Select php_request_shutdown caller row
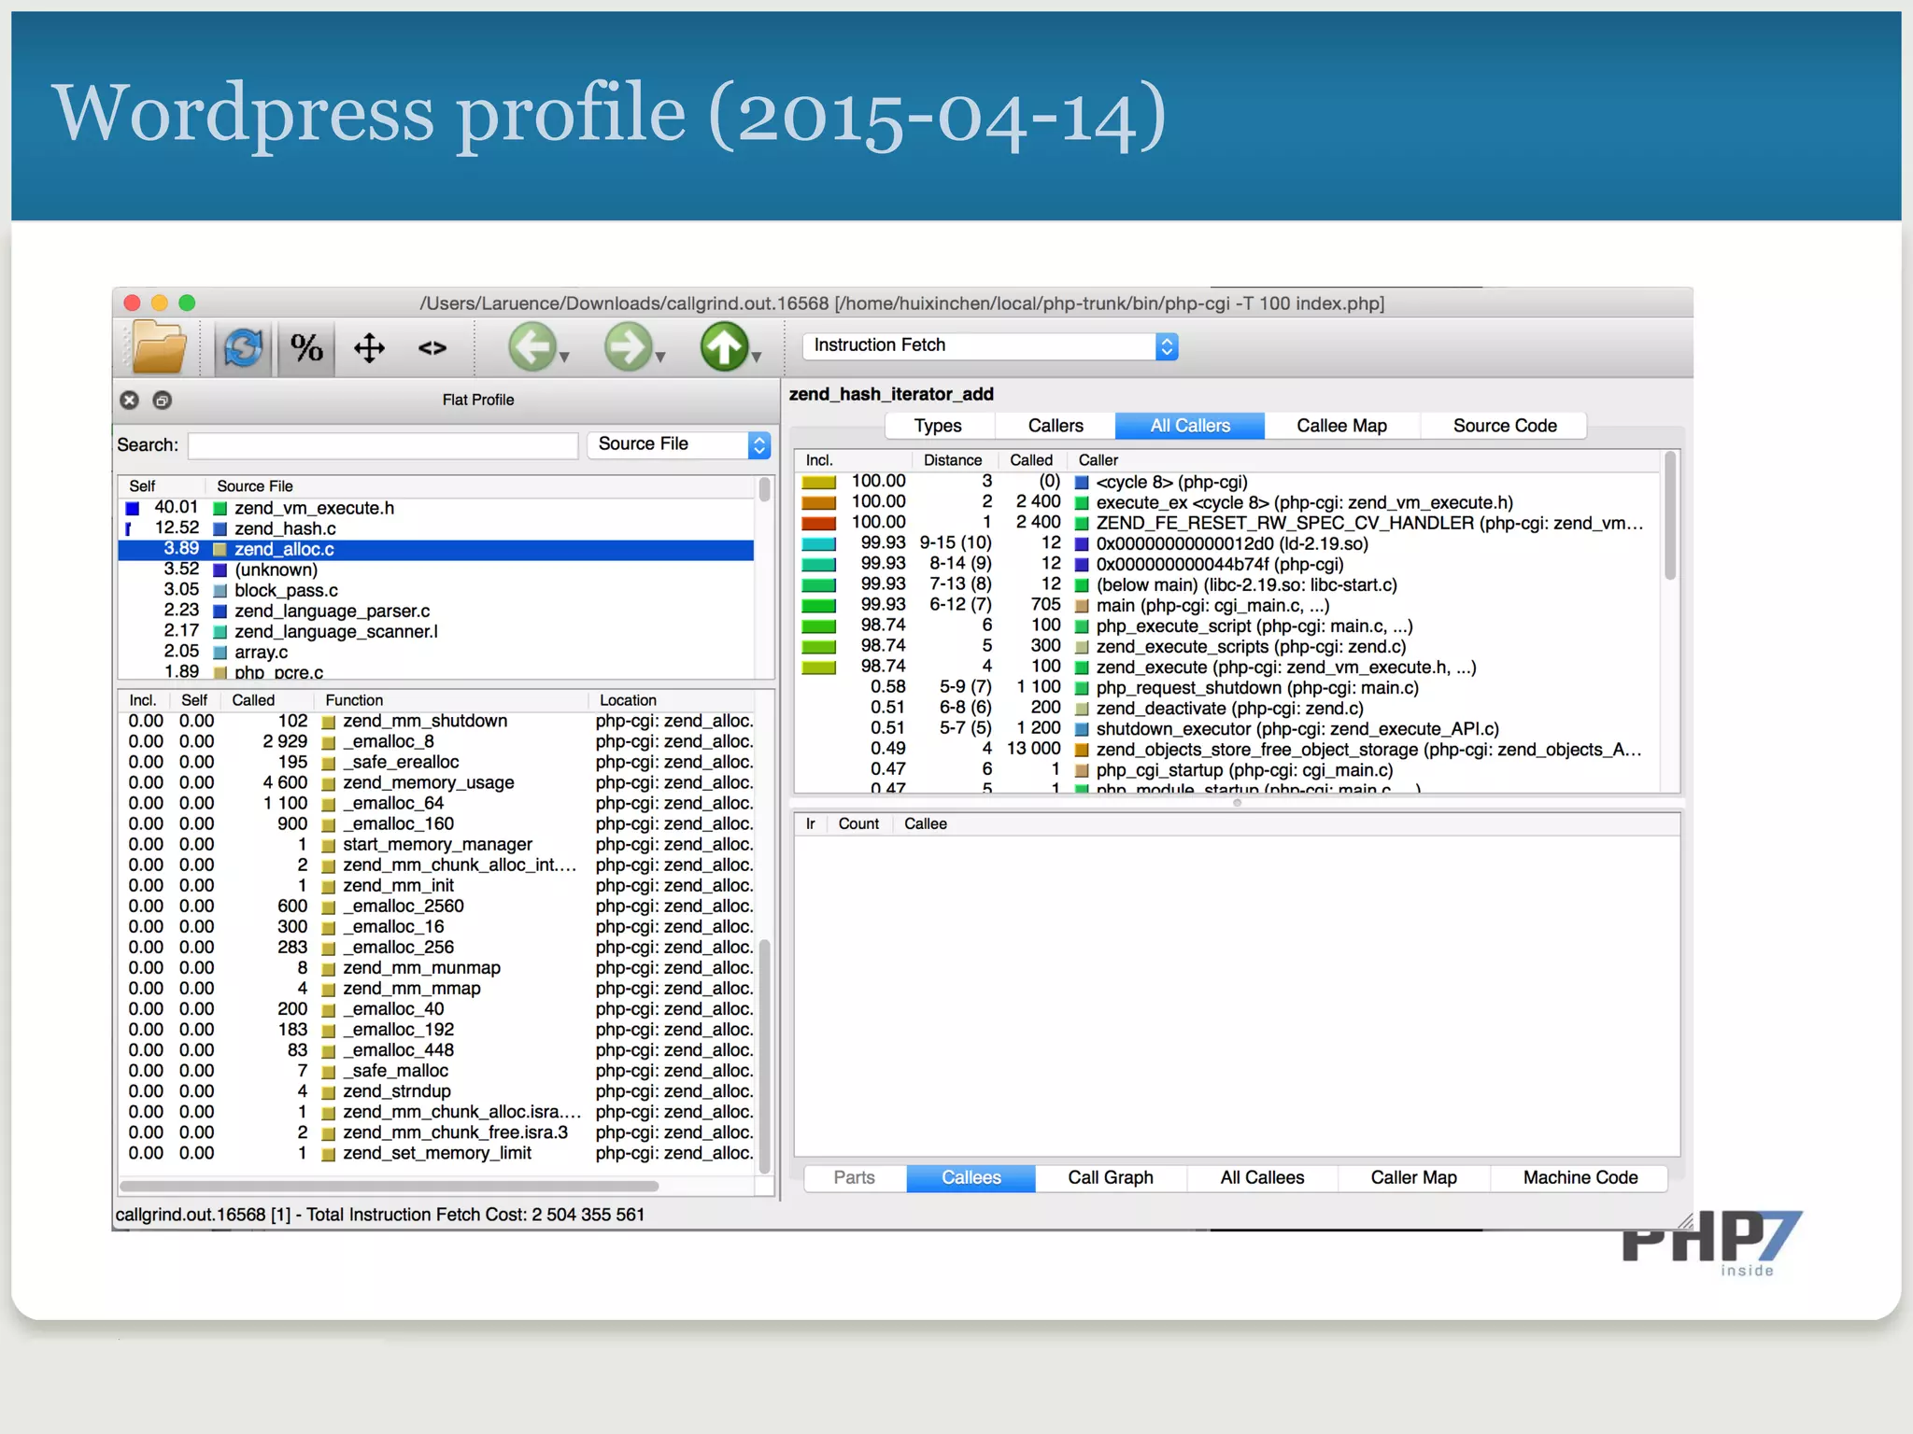 (x=1227, y=687)
